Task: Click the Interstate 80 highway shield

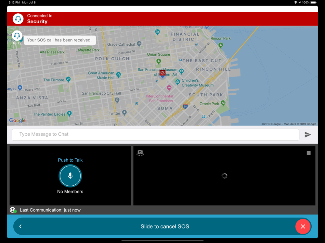Action: click(185, 106)
